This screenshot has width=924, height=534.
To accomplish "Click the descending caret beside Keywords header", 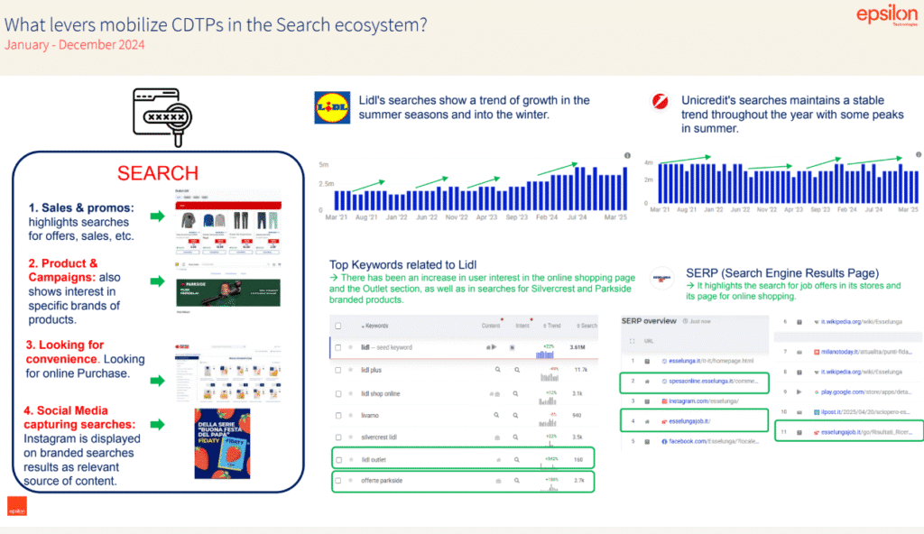I will 363,326.
